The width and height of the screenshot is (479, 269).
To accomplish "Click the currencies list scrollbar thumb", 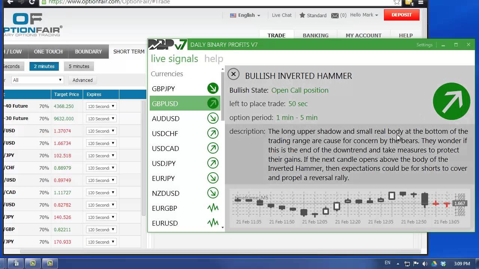I will point(223,96).
